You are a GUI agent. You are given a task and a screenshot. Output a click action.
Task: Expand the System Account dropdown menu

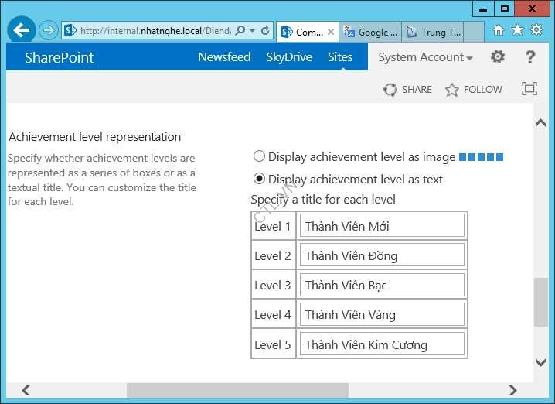425,57
